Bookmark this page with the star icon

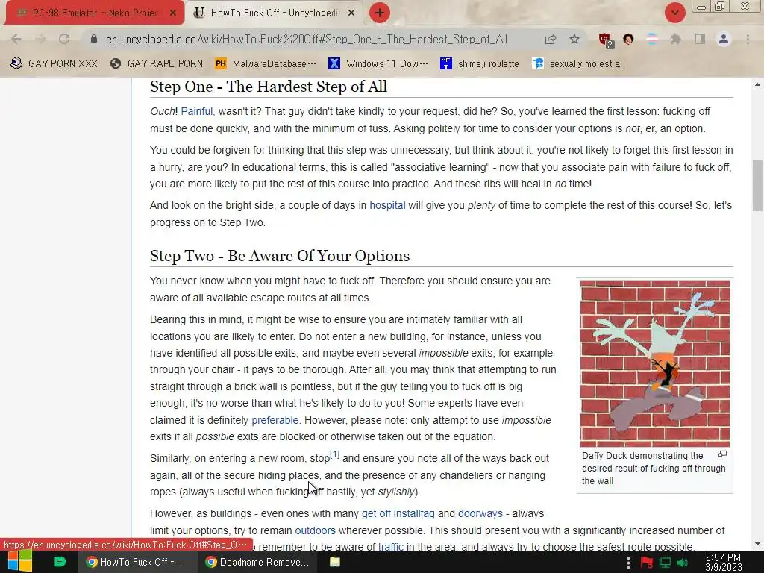[574, 39]
